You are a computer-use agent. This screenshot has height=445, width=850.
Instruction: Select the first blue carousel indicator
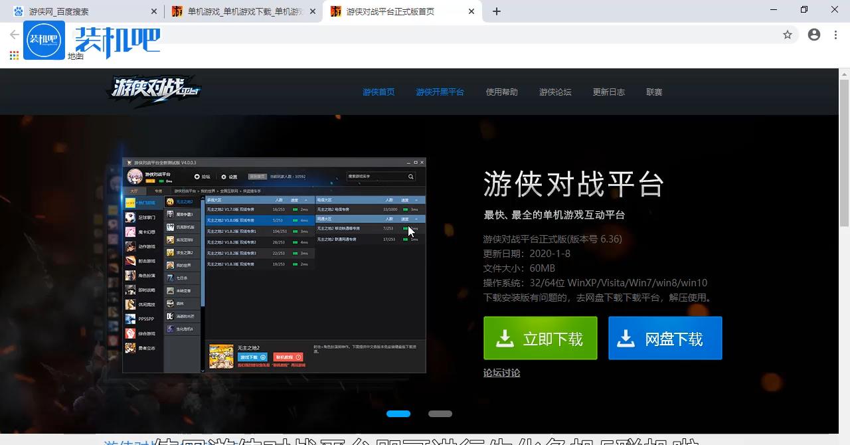[x=398, y=414]
